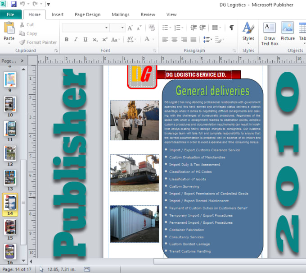Click the Paste clipboard icon
This screenshot has height=273, width=306.
tap(9, 28)
